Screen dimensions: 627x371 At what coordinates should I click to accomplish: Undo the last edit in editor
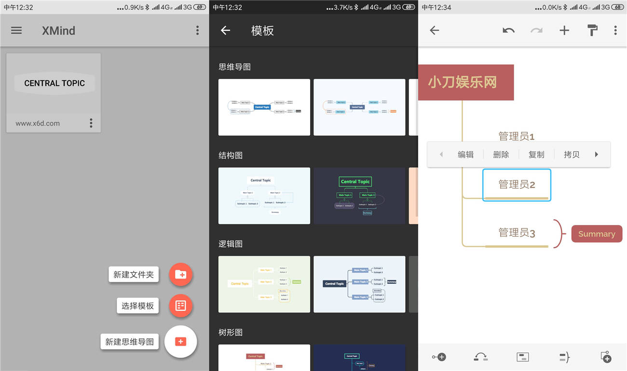[x=508, y=30]
